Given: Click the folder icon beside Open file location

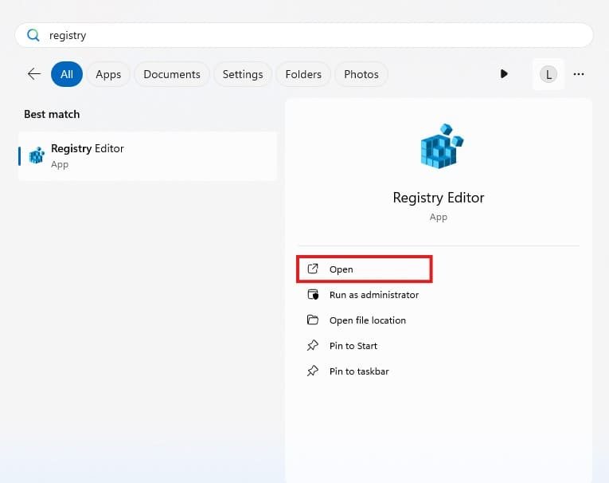Looking at the screenshot, I should click(313, 320).
